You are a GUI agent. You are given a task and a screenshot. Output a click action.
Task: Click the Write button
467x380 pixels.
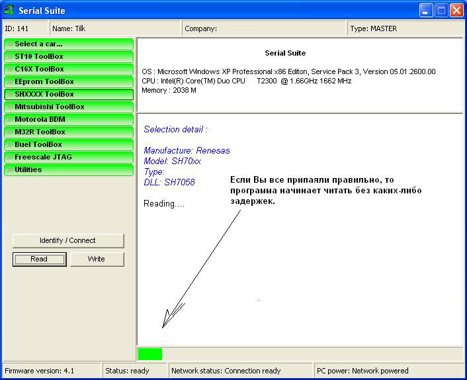pyautogui.click(x=97, y=259)
